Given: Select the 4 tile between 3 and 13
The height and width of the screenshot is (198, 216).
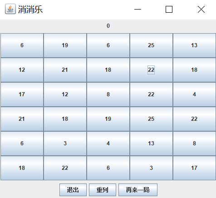Looking at the screenshot, I should pyautogui.click(x=108, y=144).
